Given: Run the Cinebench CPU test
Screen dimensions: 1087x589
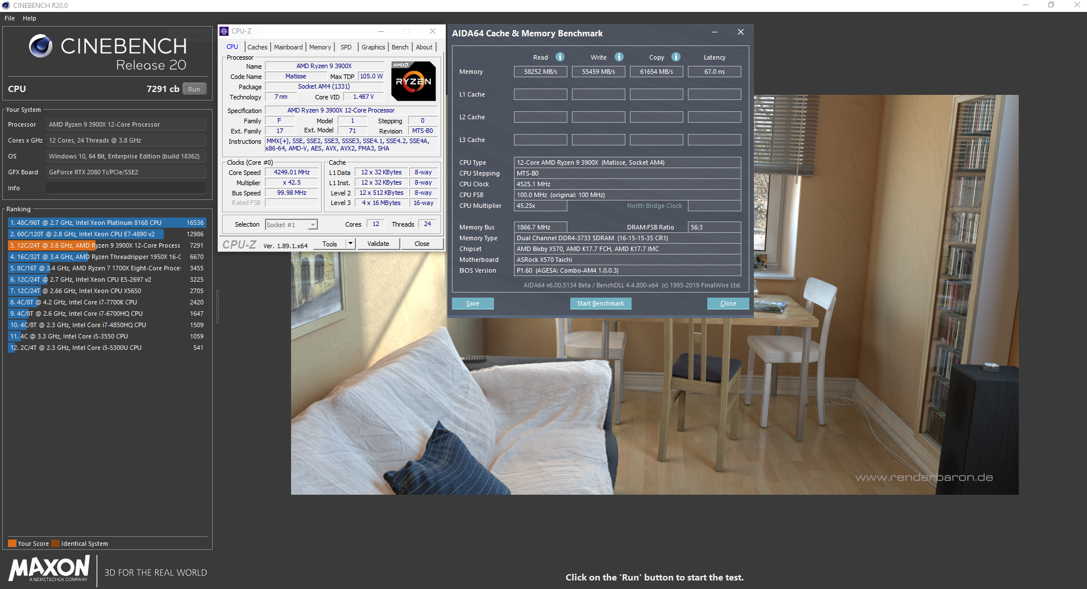Looking at the screenshot, I should coord(194,89).
